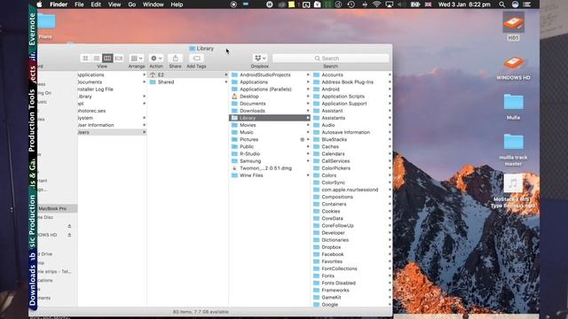Open the Finder menu

(x=59, y=4)
